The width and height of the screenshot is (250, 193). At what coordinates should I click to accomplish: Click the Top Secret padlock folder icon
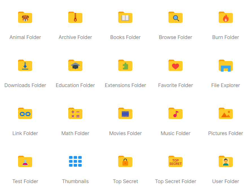(125, 161)
